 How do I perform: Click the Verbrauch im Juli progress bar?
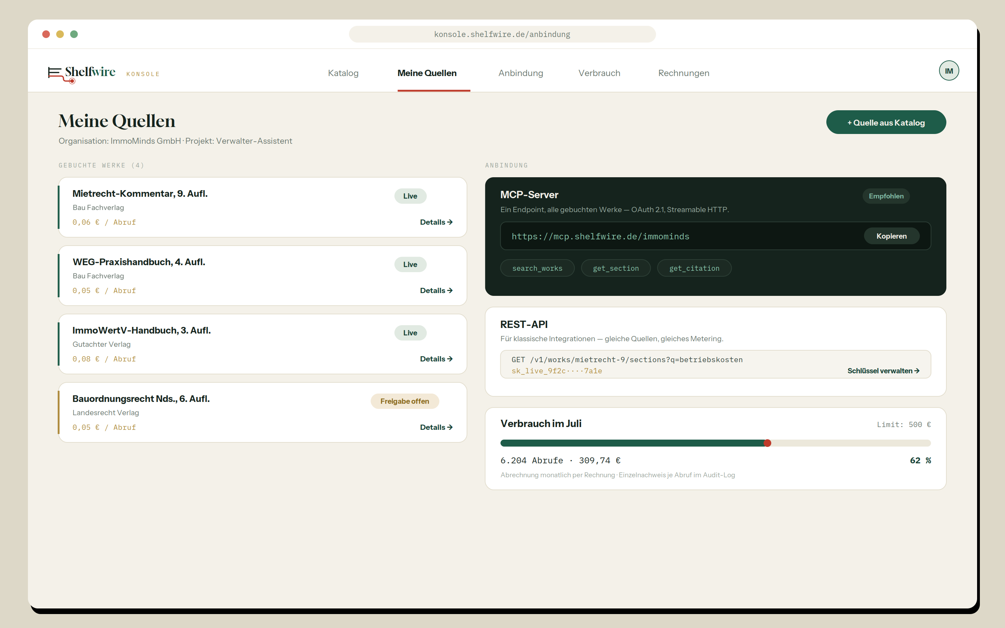tap(715, 443)
